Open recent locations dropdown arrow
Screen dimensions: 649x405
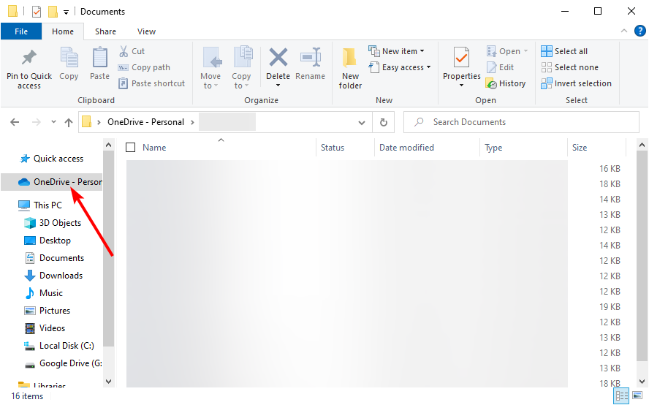click(x=53, y=122)
